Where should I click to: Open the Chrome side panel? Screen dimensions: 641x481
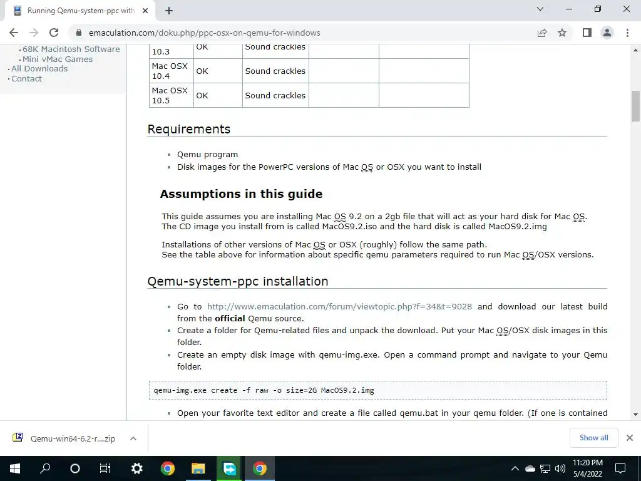587,33
